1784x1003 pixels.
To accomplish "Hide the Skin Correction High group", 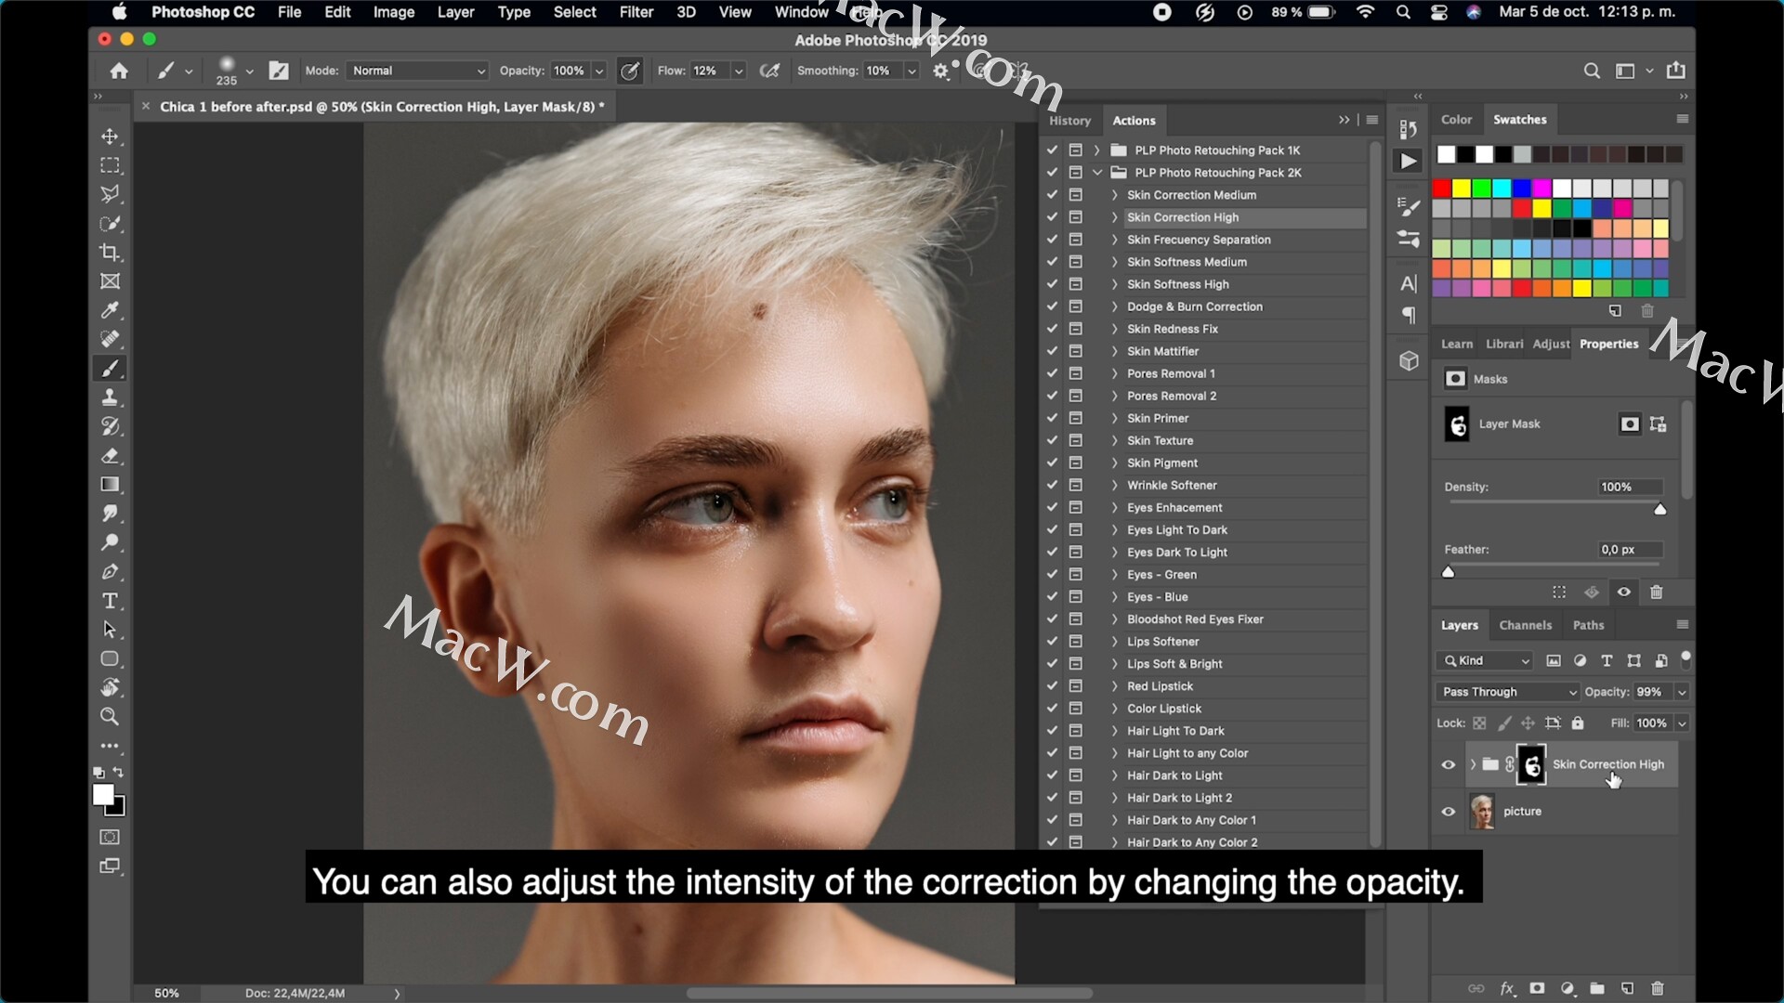I will tap(1448, 764).
